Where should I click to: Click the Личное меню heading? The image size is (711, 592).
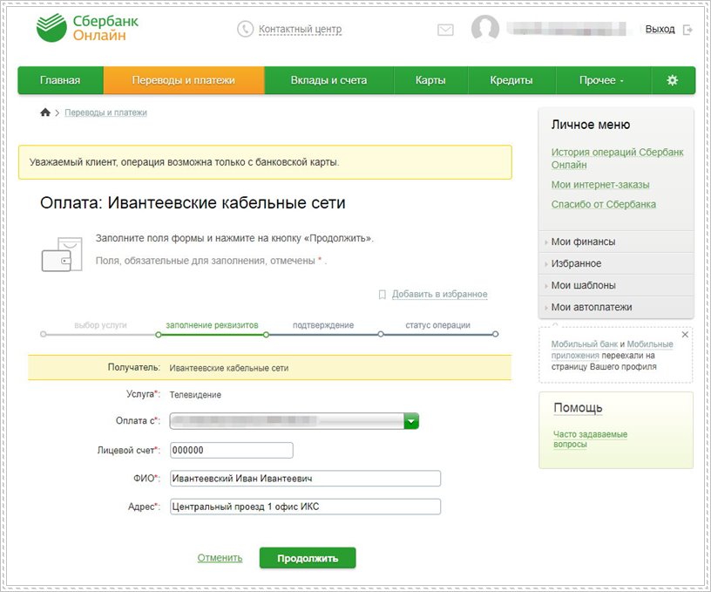point(591,125)
